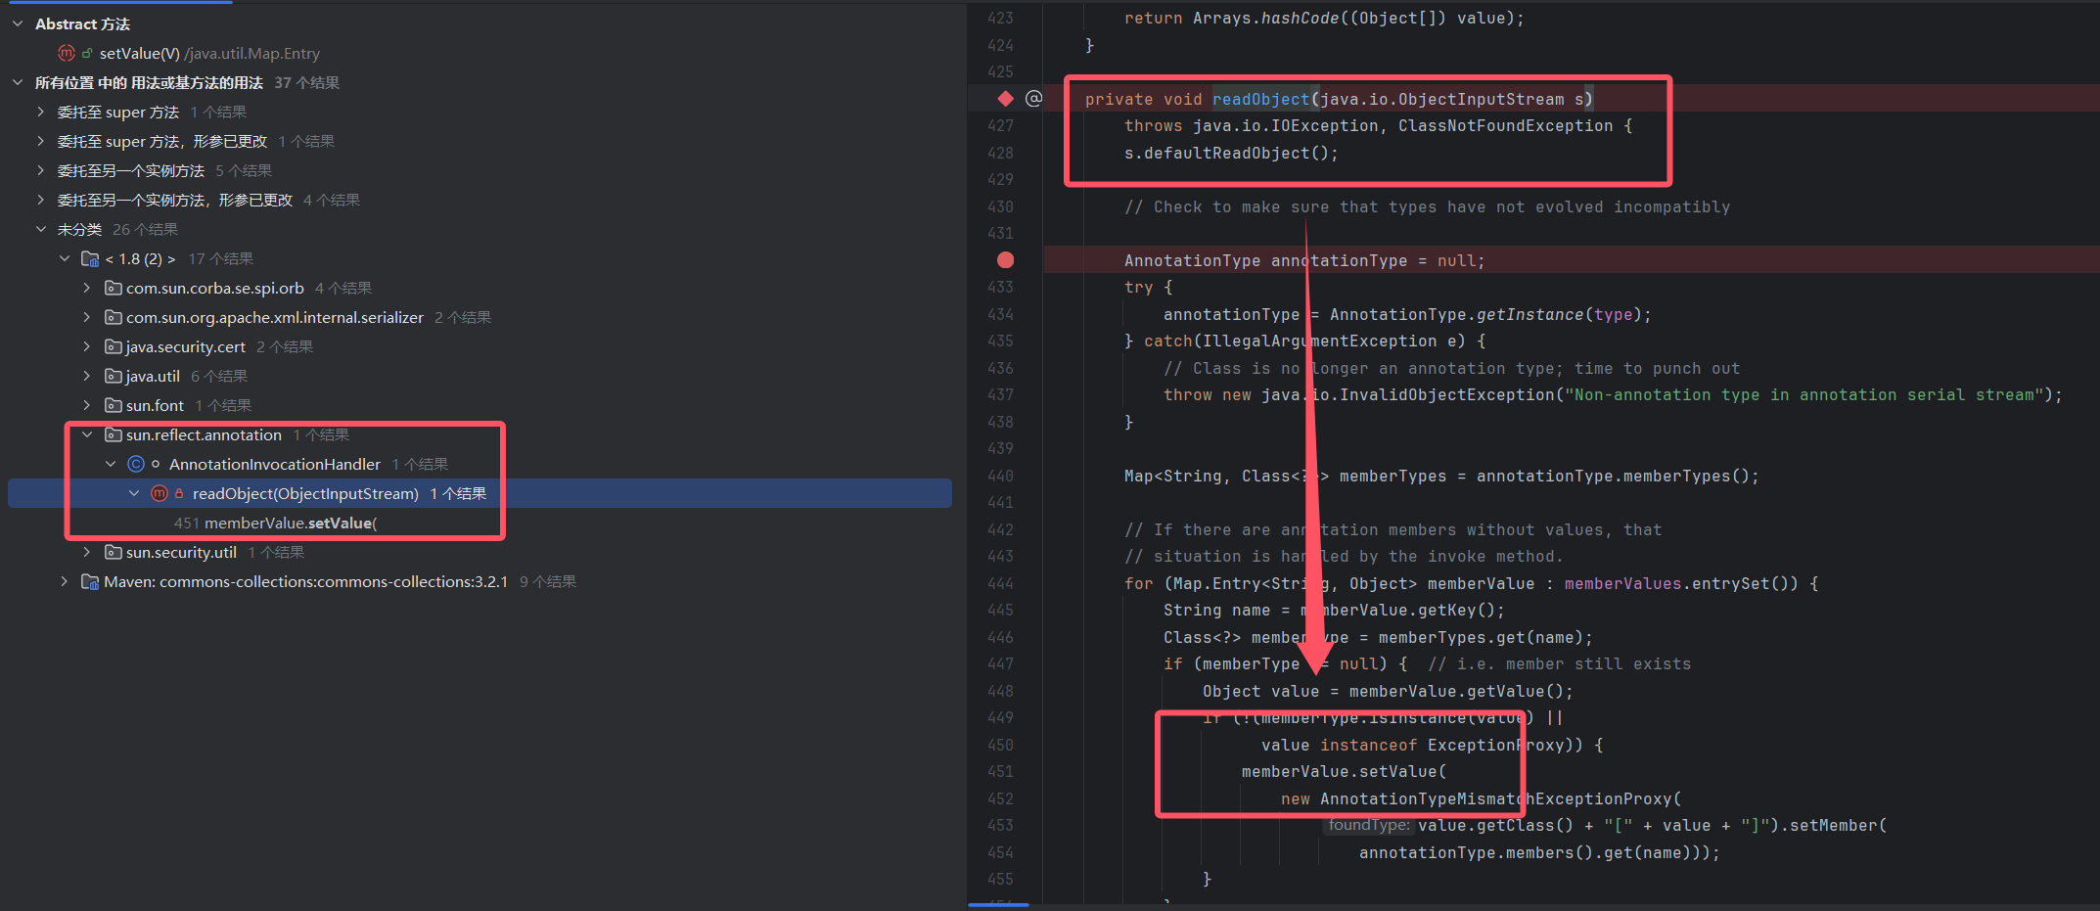
Task: Click line number 428 in the gutter
Action: pos(1000,153)
